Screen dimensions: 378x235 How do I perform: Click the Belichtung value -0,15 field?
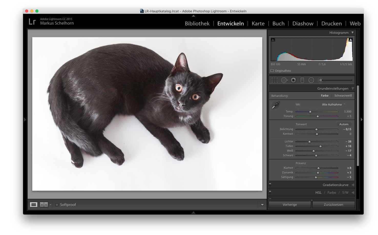[x=347, y=129]
